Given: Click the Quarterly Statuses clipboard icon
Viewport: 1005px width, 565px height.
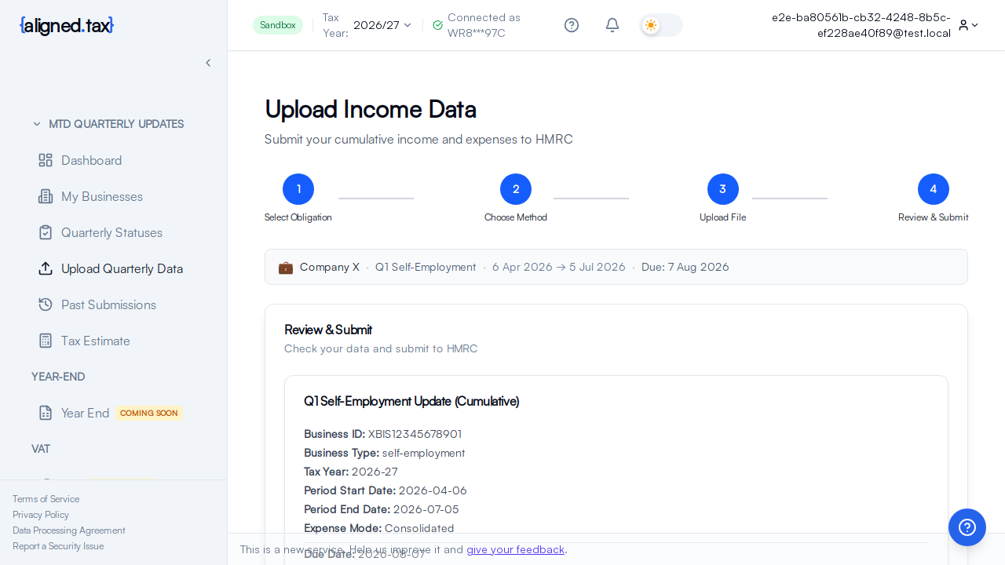Looking at the screenshot, I should click(x=46, y=232).
